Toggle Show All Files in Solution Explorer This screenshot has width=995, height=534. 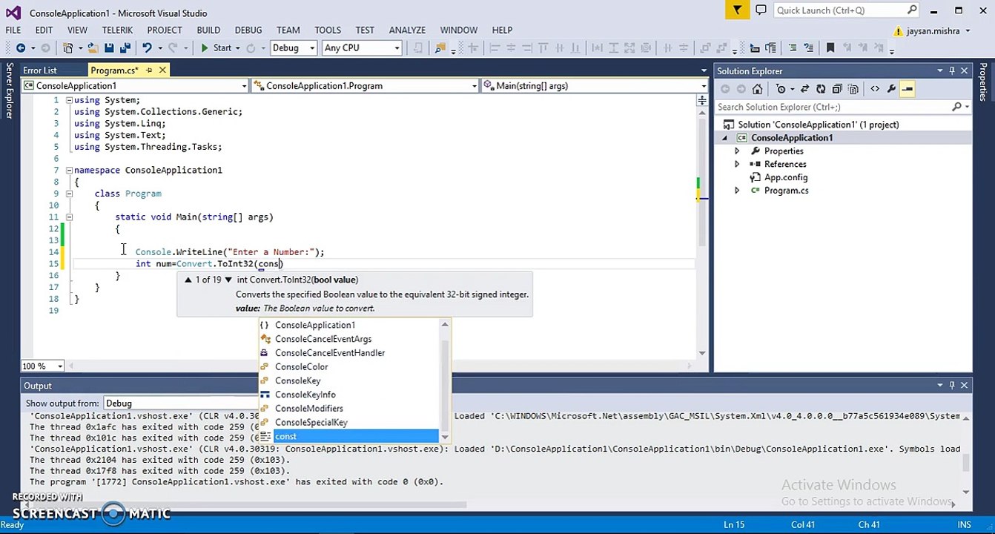[x=853, y=89]
